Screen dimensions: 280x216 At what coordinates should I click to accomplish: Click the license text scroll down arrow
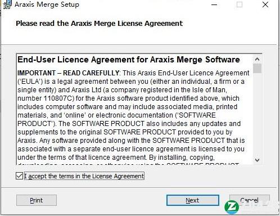click(257, 160)
